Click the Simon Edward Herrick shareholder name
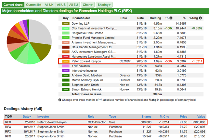Screen dimensions: 210x140 (x=86, y=89)
